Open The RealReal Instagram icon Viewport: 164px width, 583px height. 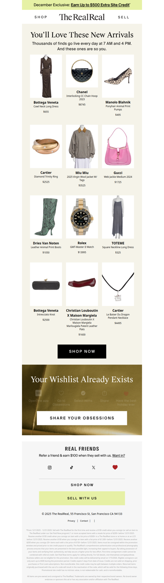(50, 467)
